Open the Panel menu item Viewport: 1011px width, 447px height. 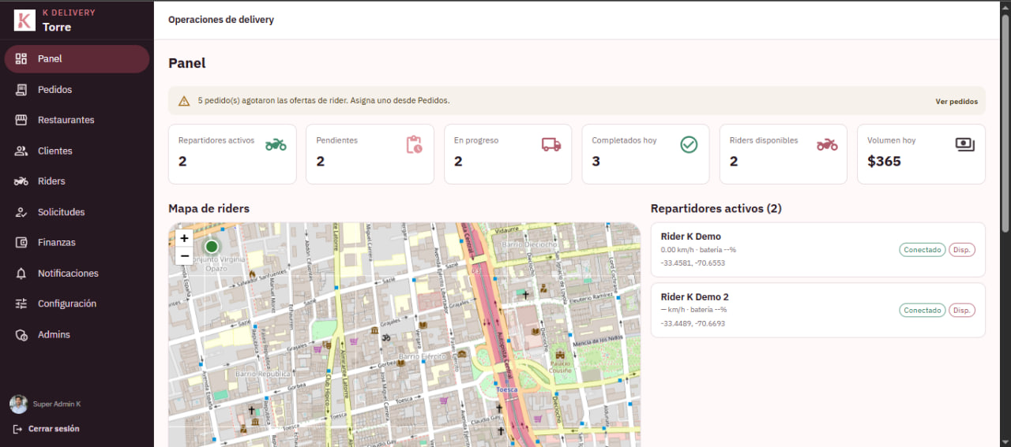pyautogui.click(x=77, y=59)
